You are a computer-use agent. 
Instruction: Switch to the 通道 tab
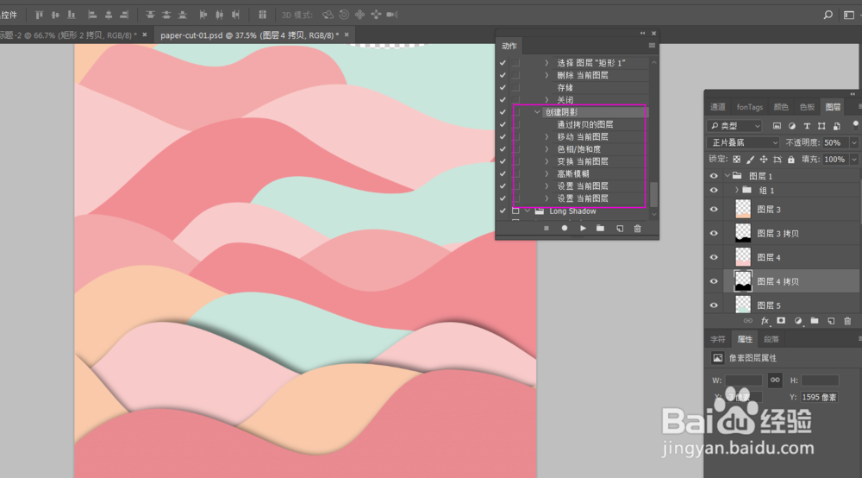click(x=718, y=107)
